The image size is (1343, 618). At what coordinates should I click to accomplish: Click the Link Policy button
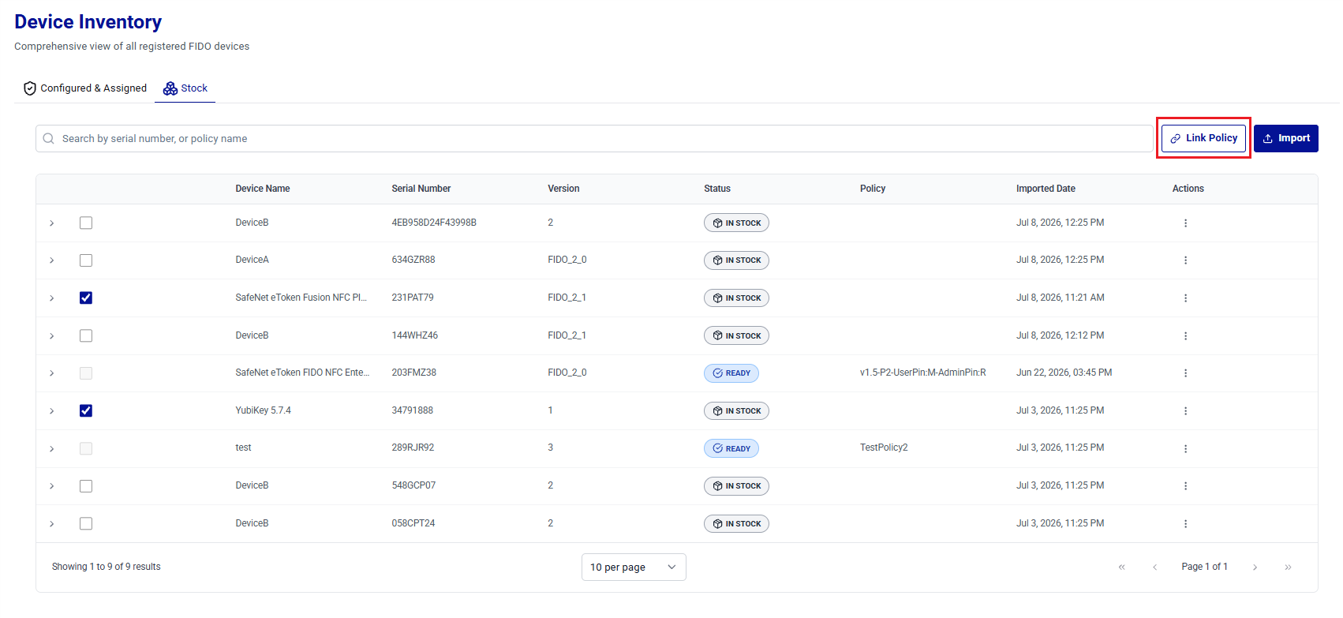(1203, 138)
